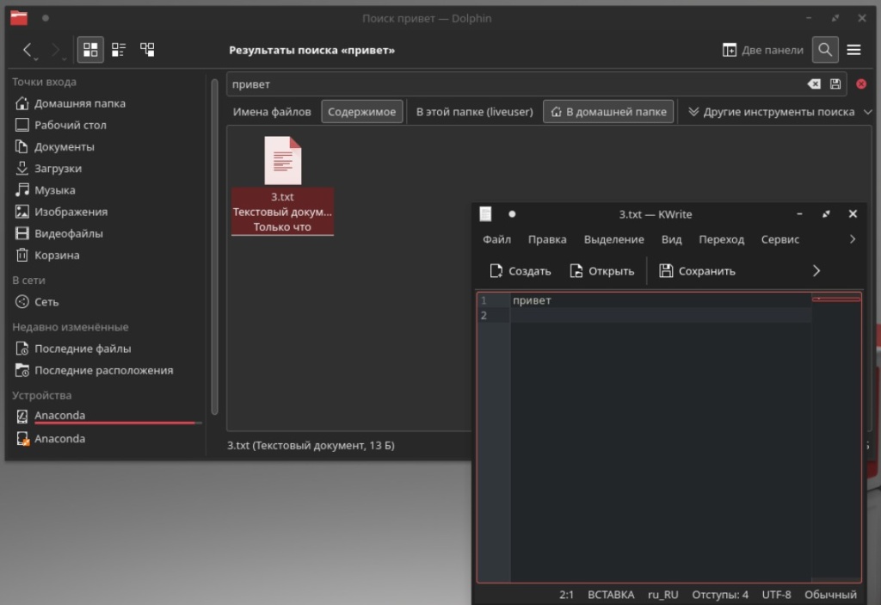Open the Правка menu in KWrite
Screen dimensions: 881x605
(x=547, y=239)
